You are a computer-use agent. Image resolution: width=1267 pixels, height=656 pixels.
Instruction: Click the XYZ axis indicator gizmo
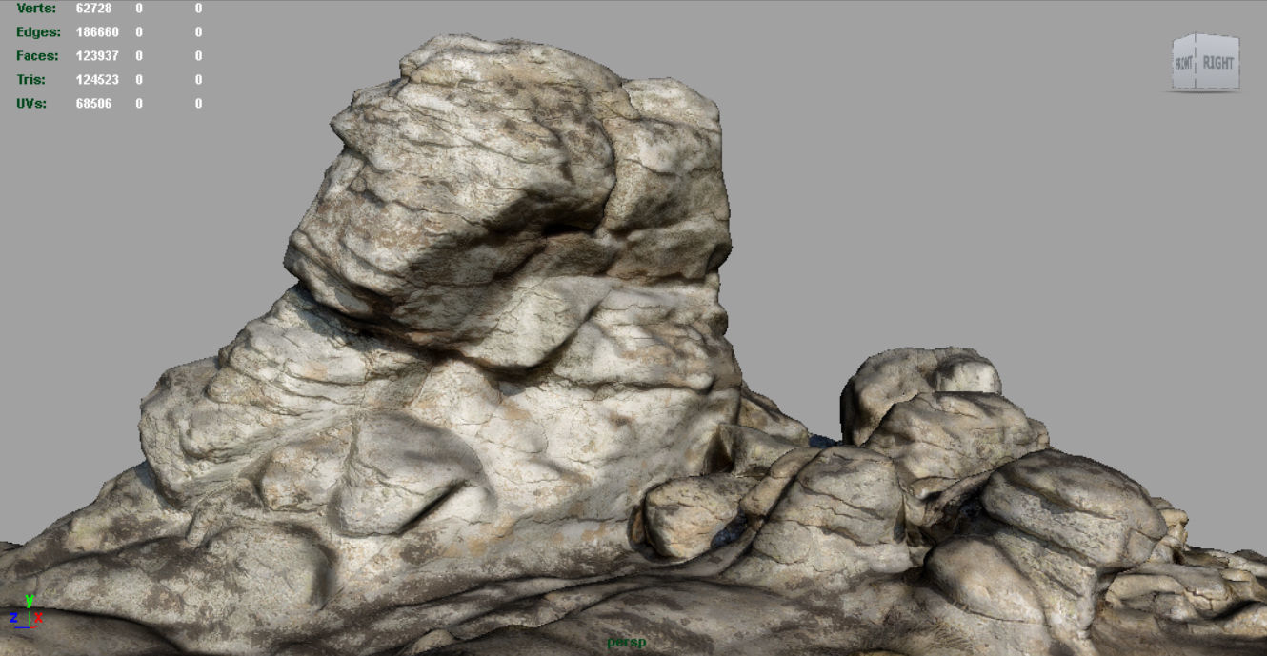[x=26, y=612]
